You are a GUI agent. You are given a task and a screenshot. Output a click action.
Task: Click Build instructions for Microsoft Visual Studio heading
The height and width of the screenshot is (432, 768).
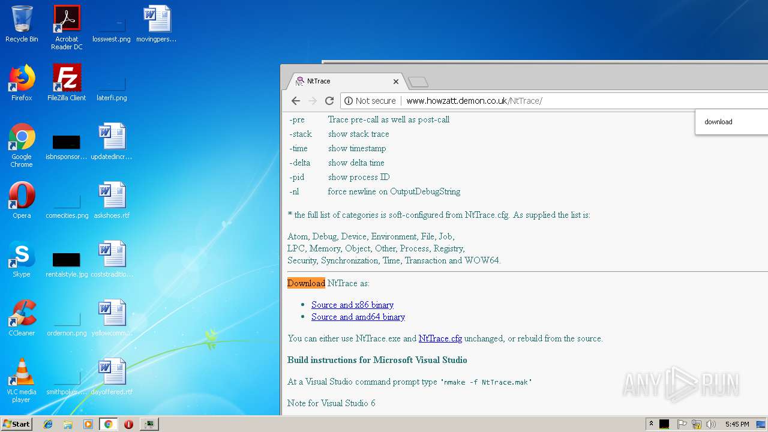377,360
